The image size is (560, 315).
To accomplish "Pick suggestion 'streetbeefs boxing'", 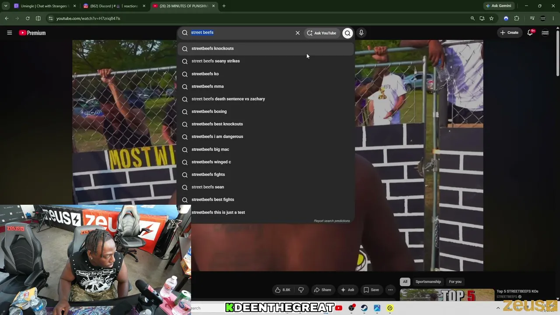I will (x=266, y=112).
